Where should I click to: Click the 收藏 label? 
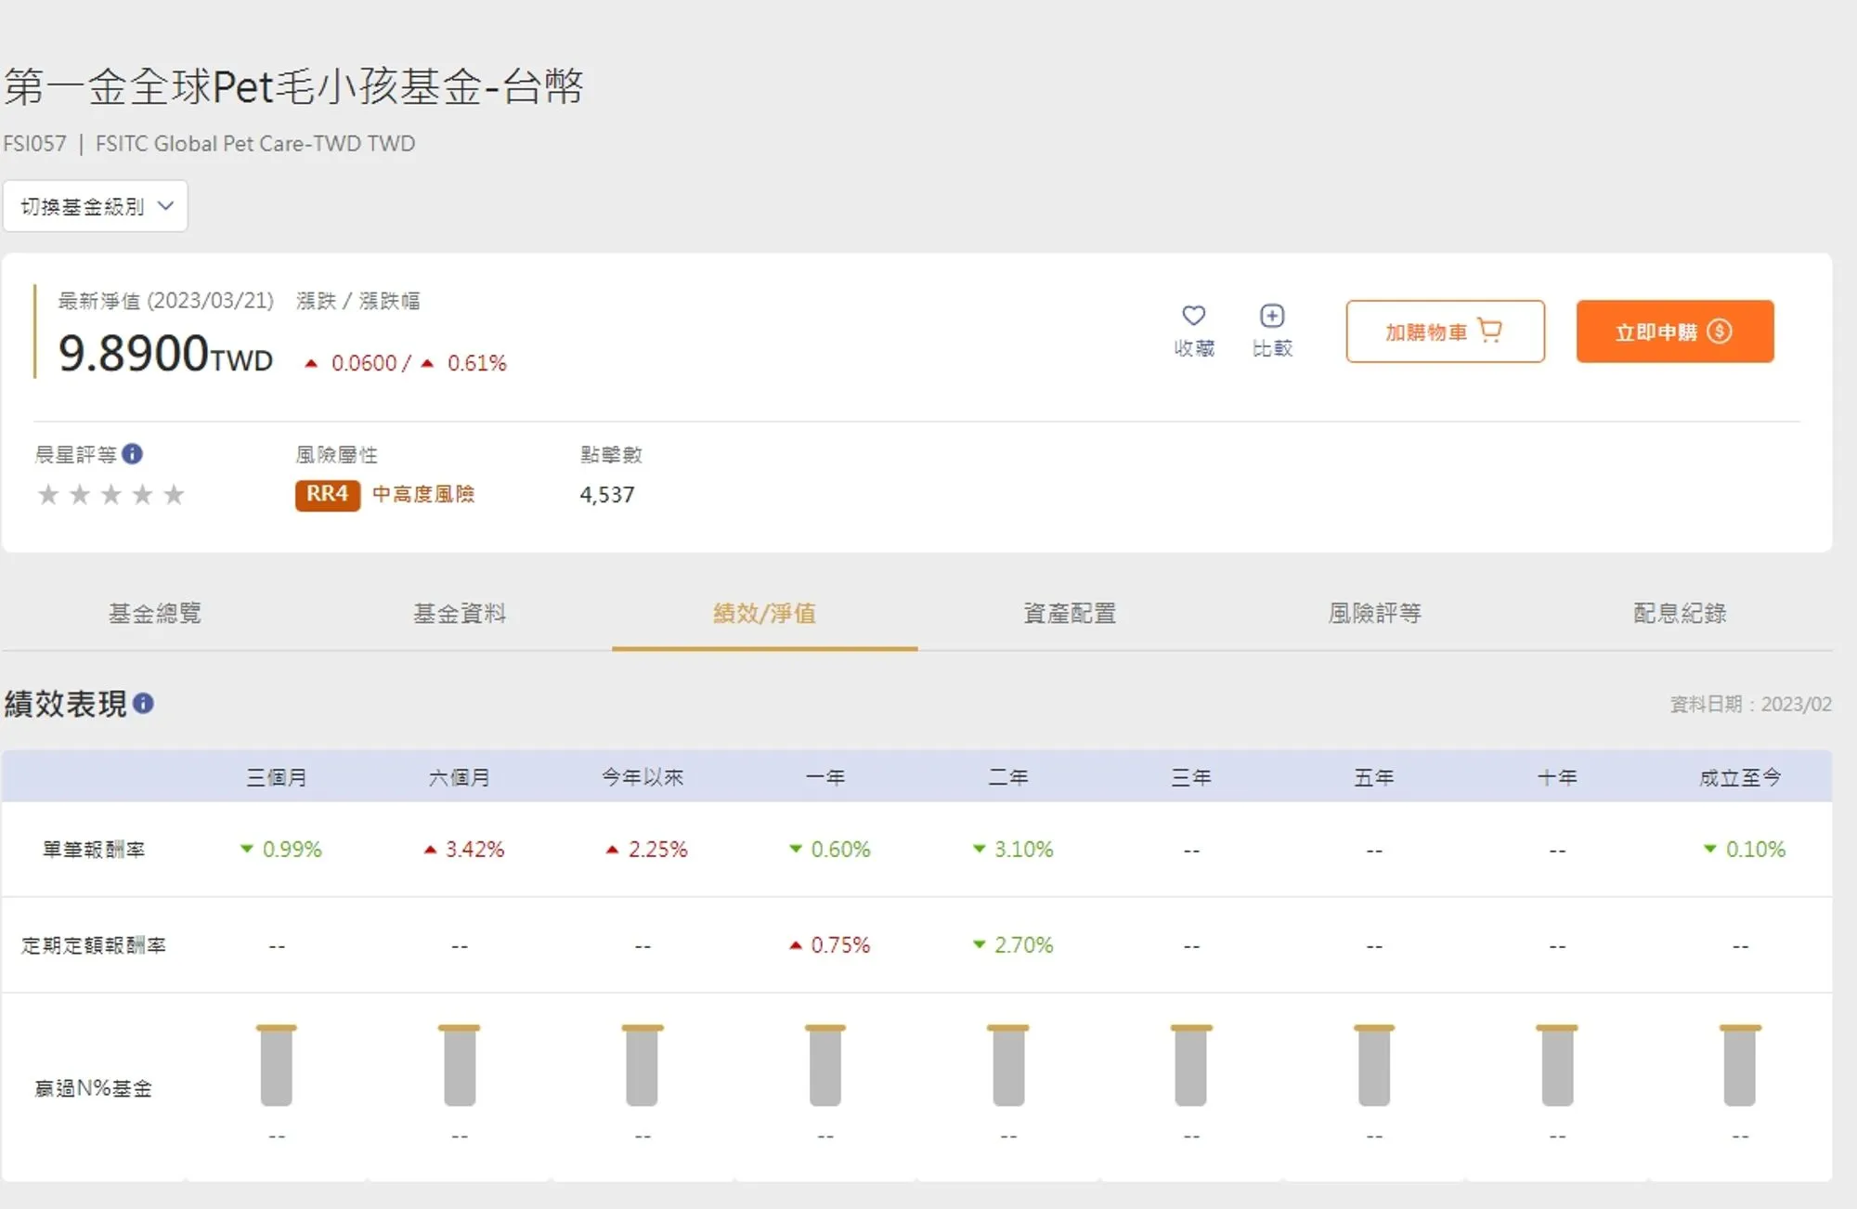click(1194, 348)
